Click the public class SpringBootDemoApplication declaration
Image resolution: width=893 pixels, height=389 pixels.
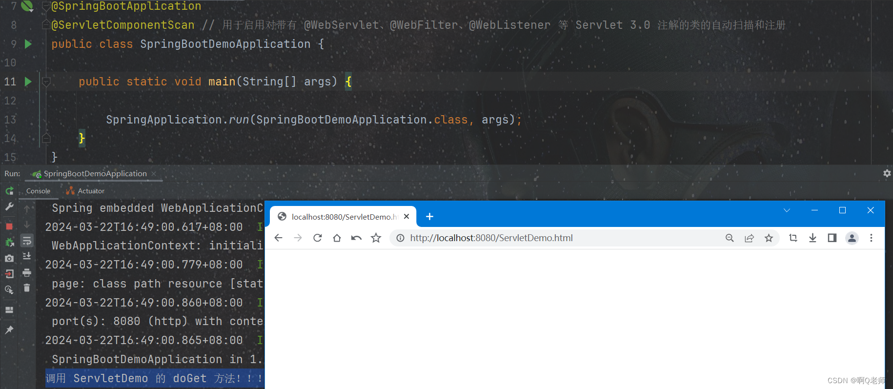187,44
